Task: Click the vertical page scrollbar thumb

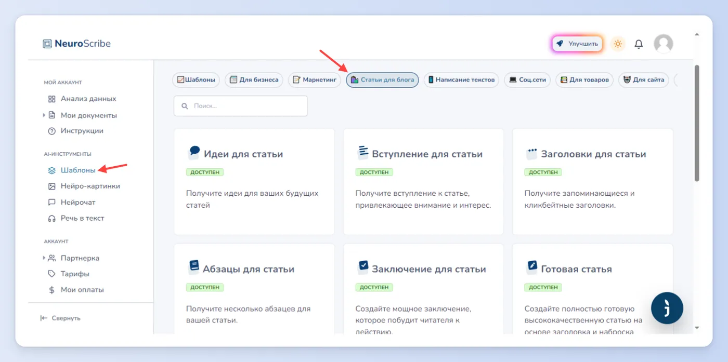Action: (x=697, y=123)
